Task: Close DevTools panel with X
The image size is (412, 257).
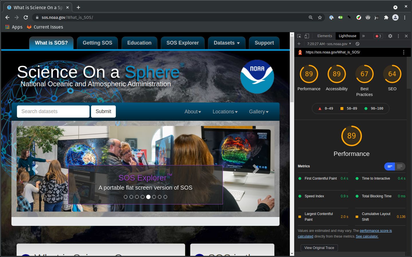Action: (406, 36)
